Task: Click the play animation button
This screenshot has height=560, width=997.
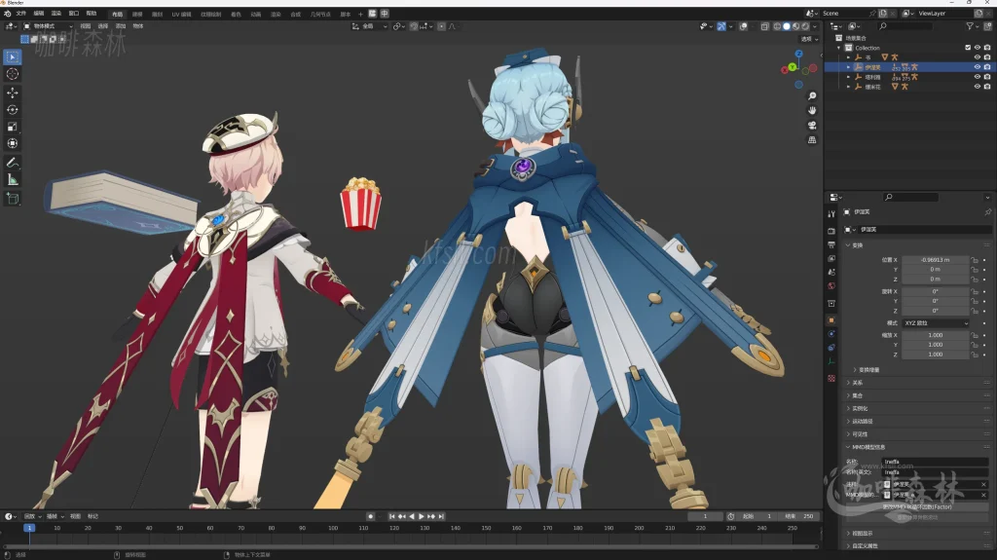Action: [421, 517]
